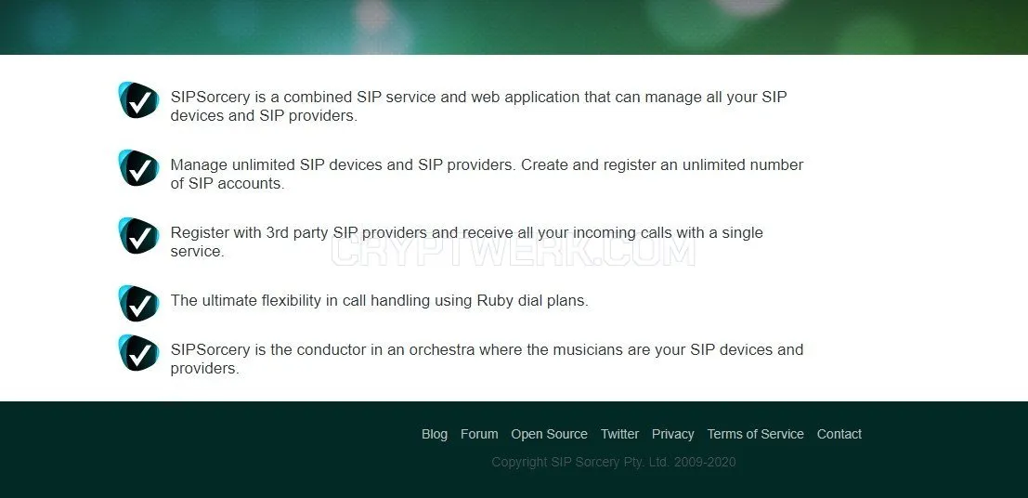
Task: Click the green bokeh header banner
Action: coord(514,27)
